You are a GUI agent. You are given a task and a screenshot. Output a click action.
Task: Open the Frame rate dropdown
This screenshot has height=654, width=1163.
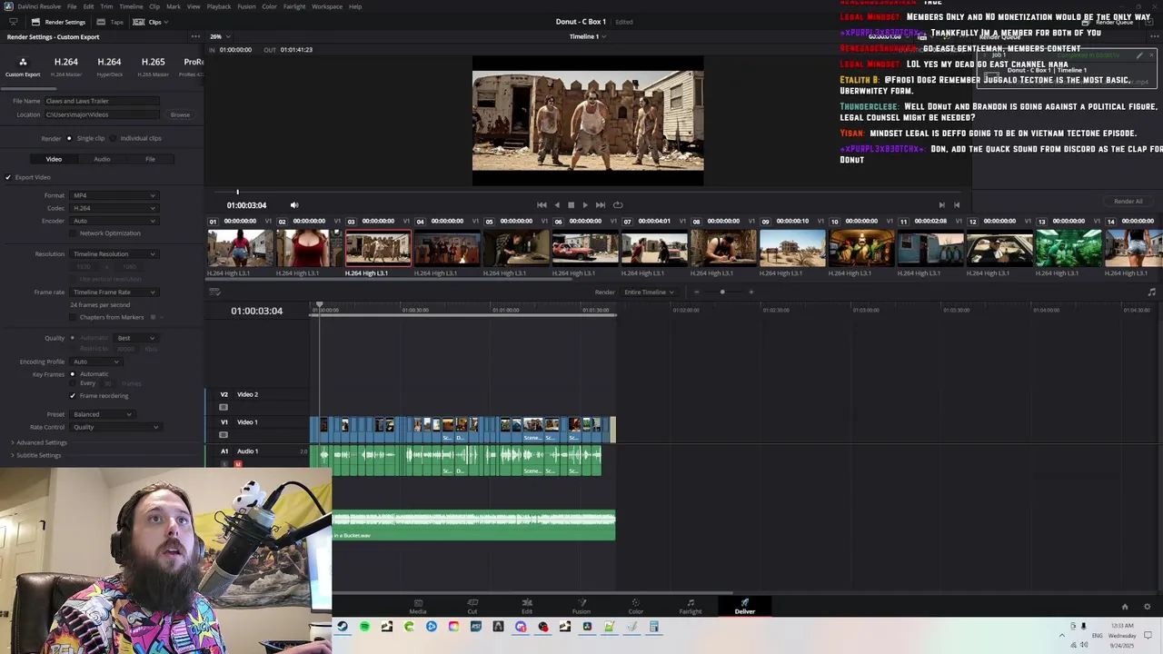click(x=114, y=292)
